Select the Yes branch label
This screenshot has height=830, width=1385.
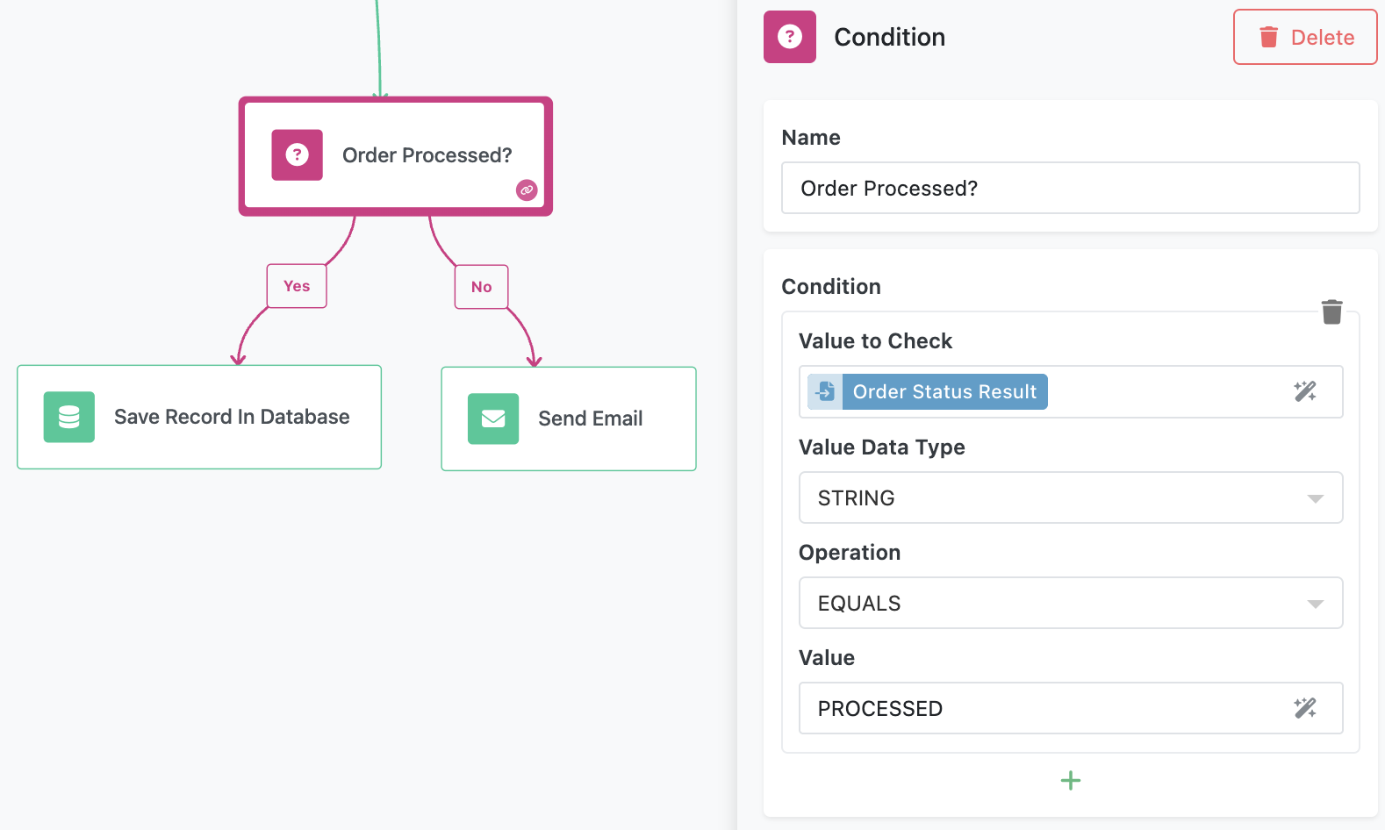click(x=297, y=286)
